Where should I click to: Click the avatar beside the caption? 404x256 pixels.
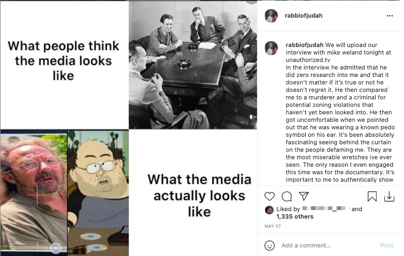point(271,48)
